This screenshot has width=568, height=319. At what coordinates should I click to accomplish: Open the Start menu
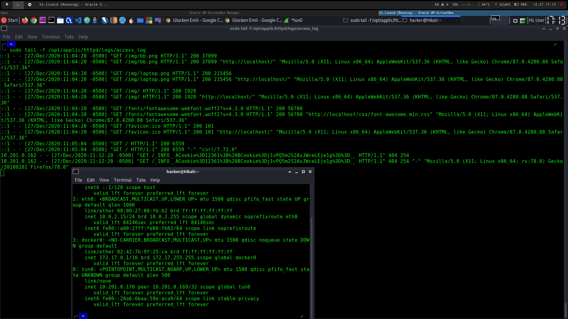click(x=10, y=20)
